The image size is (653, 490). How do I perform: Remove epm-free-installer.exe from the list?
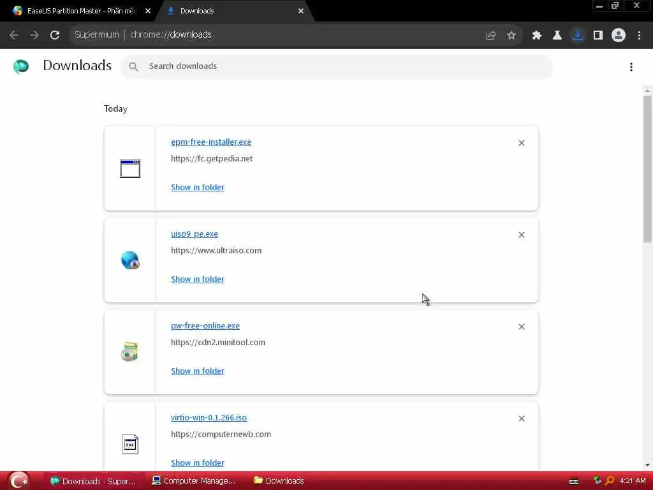[522, 143]
